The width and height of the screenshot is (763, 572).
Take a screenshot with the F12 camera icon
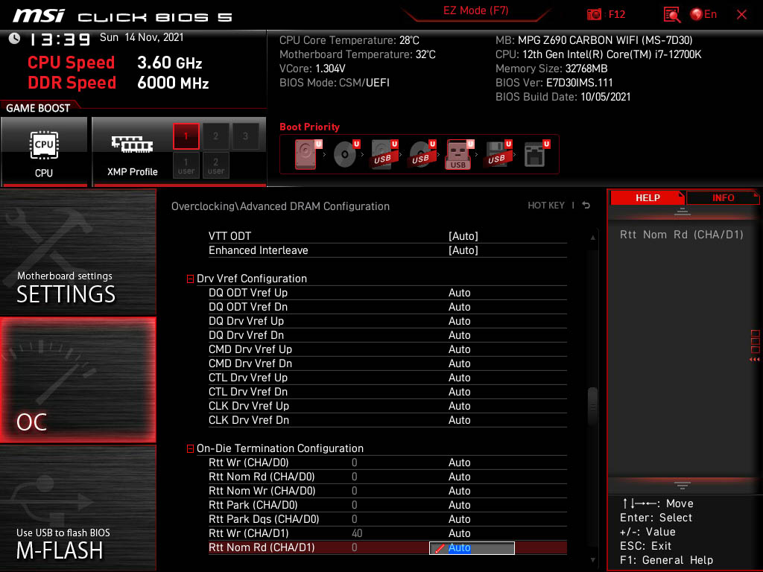(x=595, y=14)
